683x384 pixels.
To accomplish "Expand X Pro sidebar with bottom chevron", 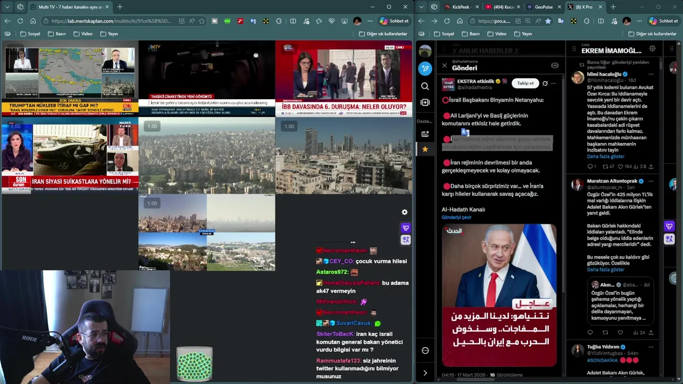I will 425,373.
